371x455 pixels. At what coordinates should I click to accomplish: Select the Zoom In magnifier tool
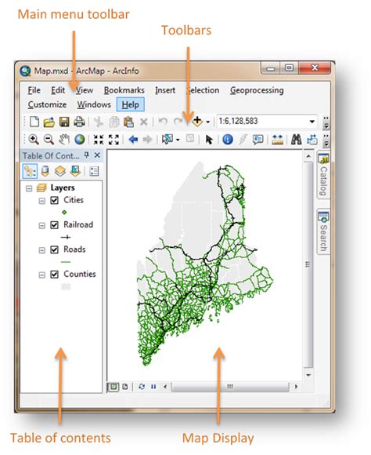tap(34, 140)
